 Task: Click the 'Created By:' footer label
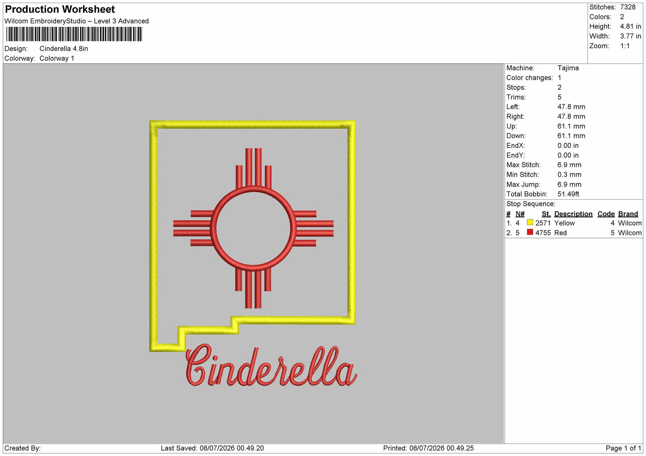(22, 448)
